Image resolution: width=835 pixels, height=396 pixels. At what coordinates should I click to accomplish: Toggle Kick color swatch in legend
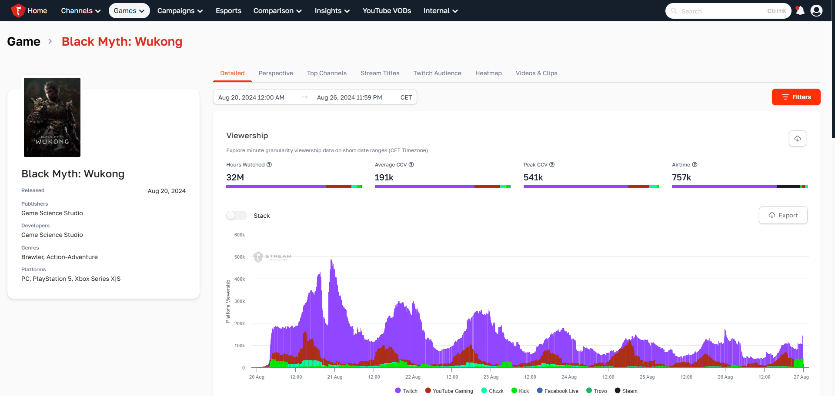click(514, 390)
